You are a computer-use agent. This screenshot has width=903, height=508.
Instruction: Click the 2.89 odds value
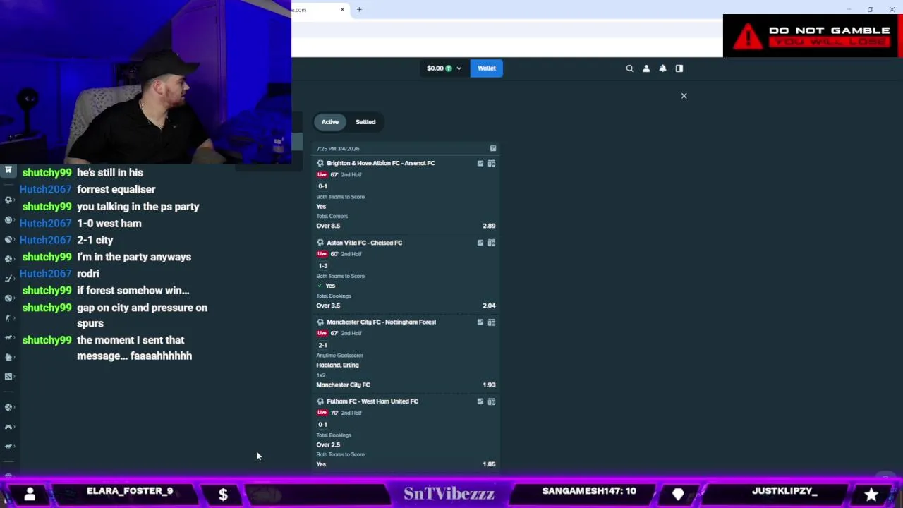coord(489,226)
